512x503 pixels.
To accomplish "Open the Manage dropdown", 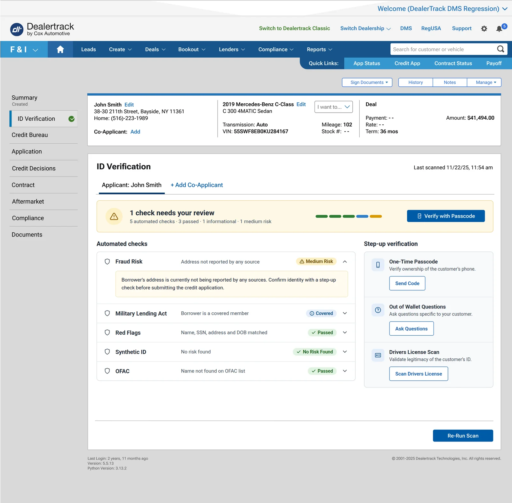I will pyautogui.click(x=484, y=82).
